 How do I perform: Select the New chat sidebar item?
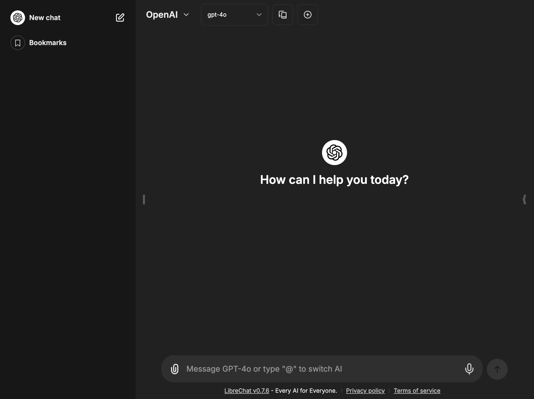tap(45, 17)
